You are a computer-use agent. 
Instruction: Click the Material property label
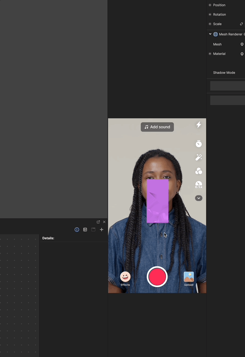tap(219, 54)
